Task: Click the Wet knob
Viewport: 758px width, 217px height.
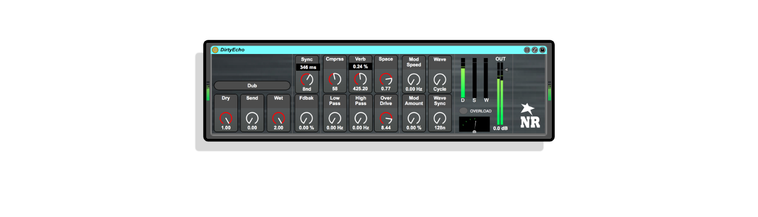Action: 278,119
